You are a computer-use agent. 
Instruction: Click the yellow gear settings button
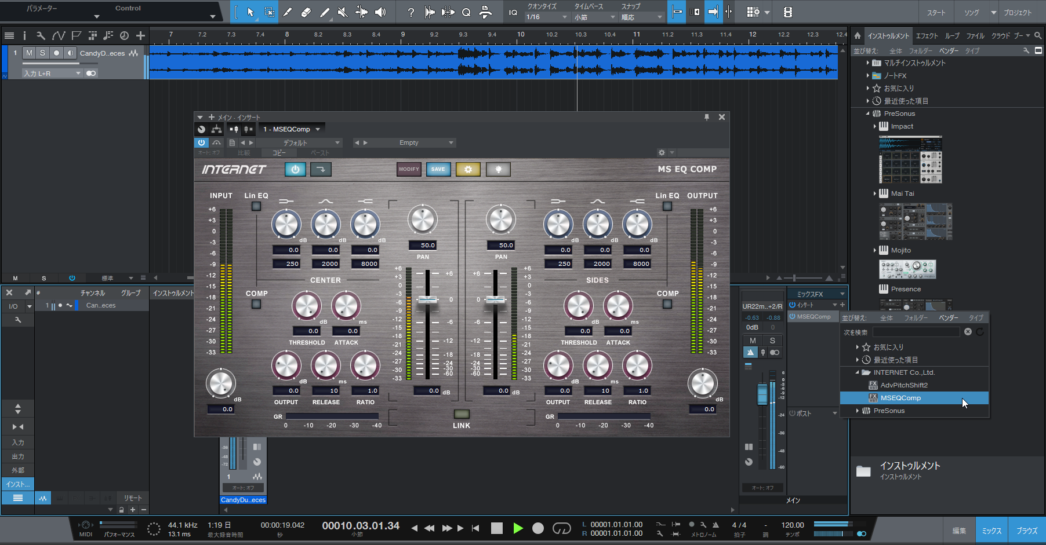click(468, 169)
